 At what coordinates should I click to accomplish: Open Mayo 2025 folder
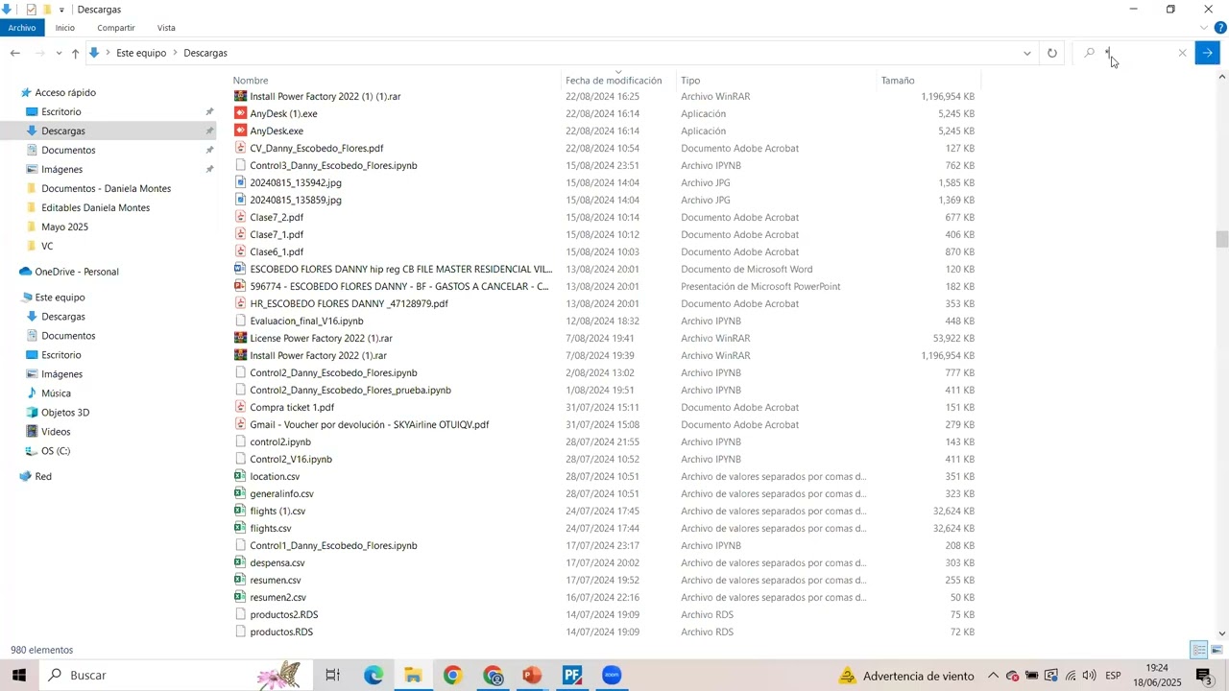[x=64, y=227]
